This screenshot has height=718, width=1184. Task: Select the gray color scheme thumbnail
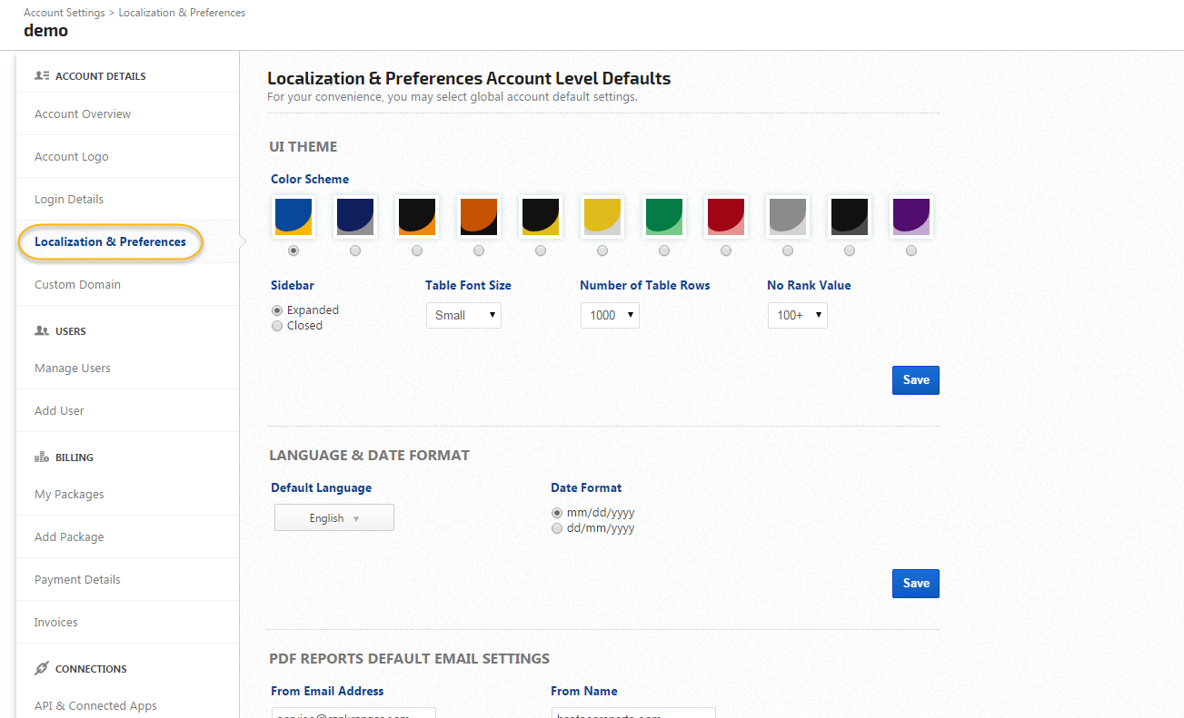[788, 217]
